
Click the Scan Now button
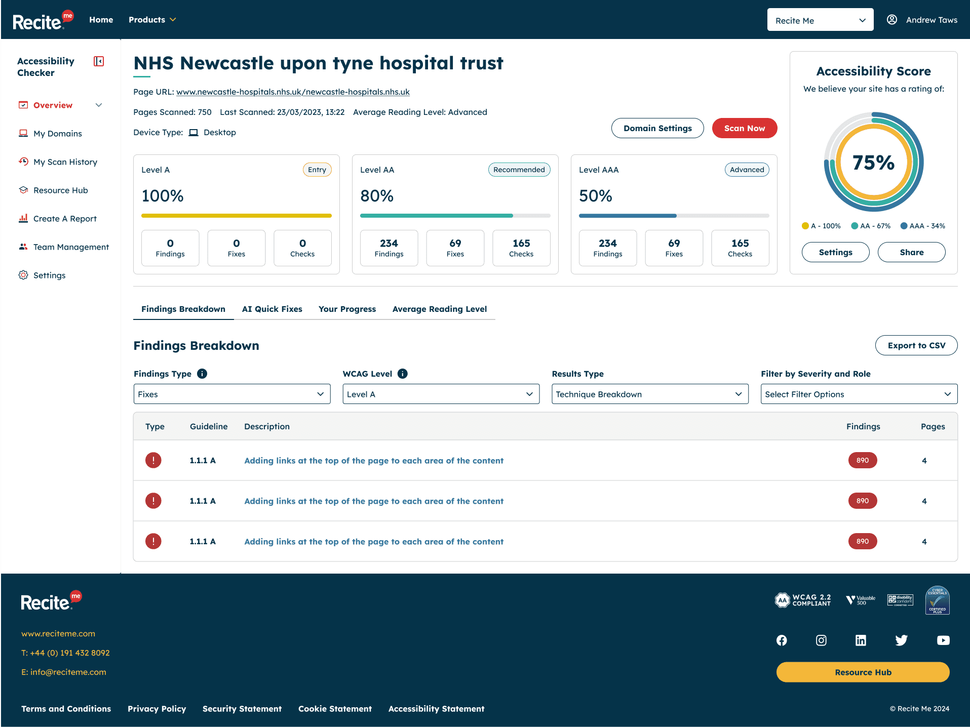click(745, 128)
